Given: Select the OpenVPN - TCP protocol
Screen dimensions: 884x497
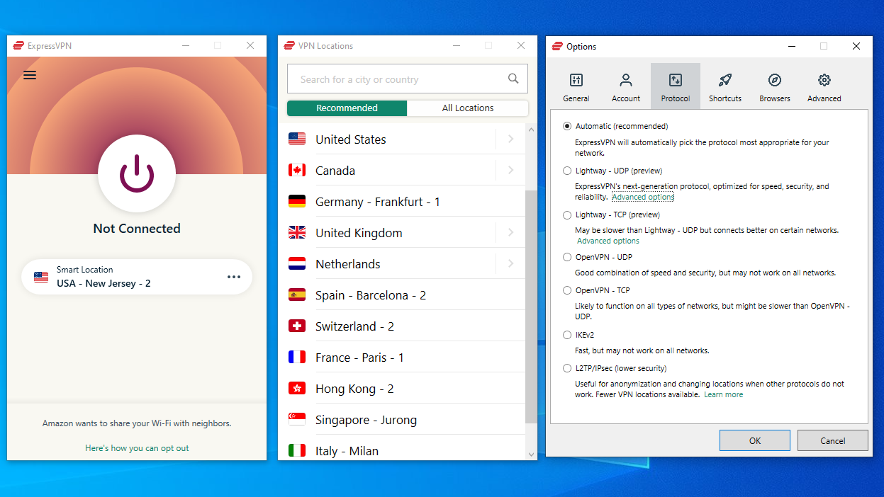Looking at the screenshot, I should pos(567,290).
